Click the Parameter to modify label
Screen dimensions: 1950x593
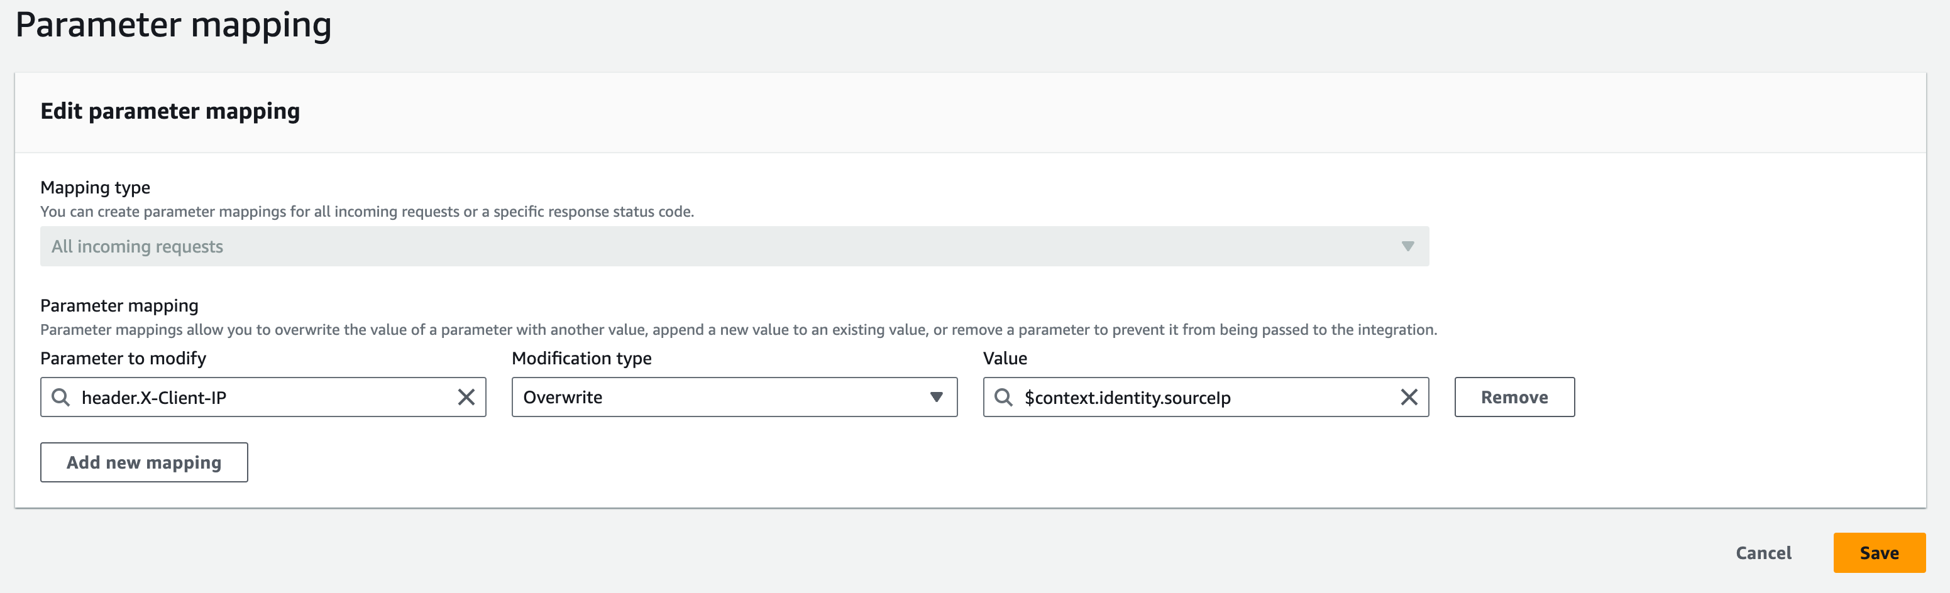click(123, 359)
